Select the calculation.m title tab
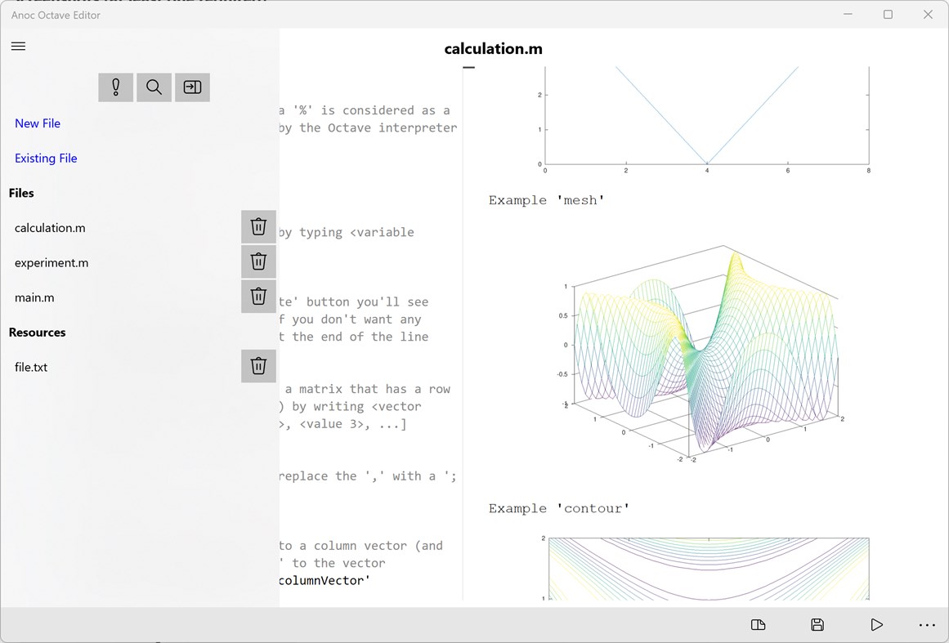The width and height of the screenshot is (949, 643). click(494, 48)
